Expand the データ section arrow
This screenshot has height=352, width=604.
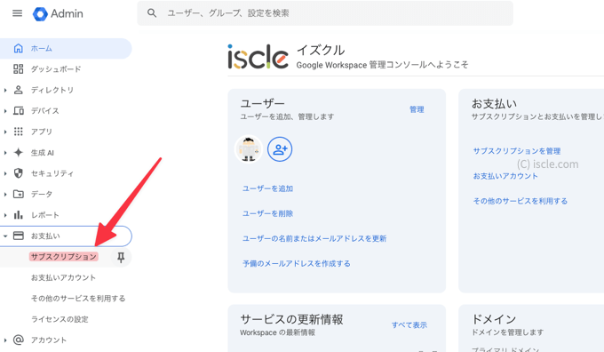point(5,194)
